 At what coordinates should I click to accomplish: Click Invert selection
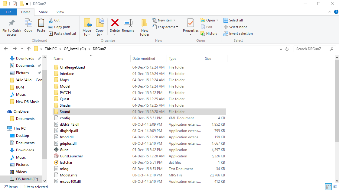(238, 34)
